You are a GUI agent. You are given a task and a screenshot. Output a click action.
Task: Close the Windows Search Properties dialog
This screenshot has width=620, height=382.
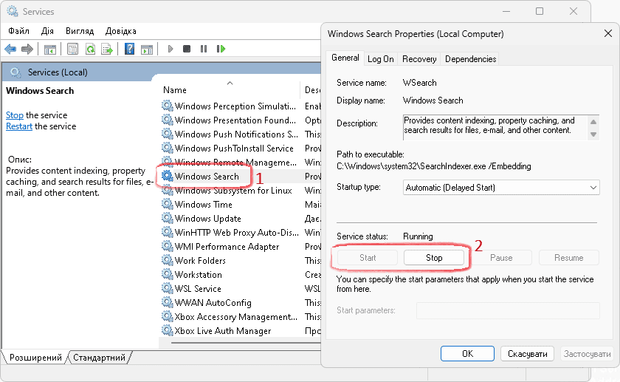(608, 34)
